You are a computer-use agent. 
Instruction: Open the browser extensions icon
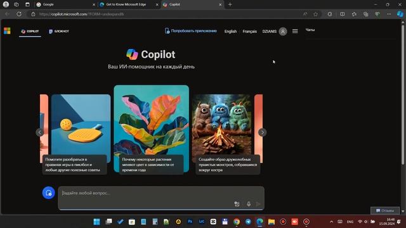click(330, 14)
